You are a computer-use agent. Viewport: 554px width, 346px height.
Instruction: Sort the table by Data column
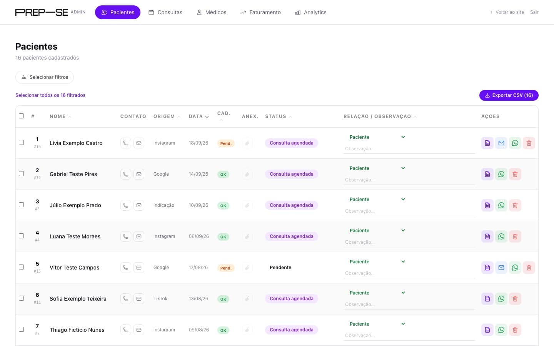(x=199, y=116)
